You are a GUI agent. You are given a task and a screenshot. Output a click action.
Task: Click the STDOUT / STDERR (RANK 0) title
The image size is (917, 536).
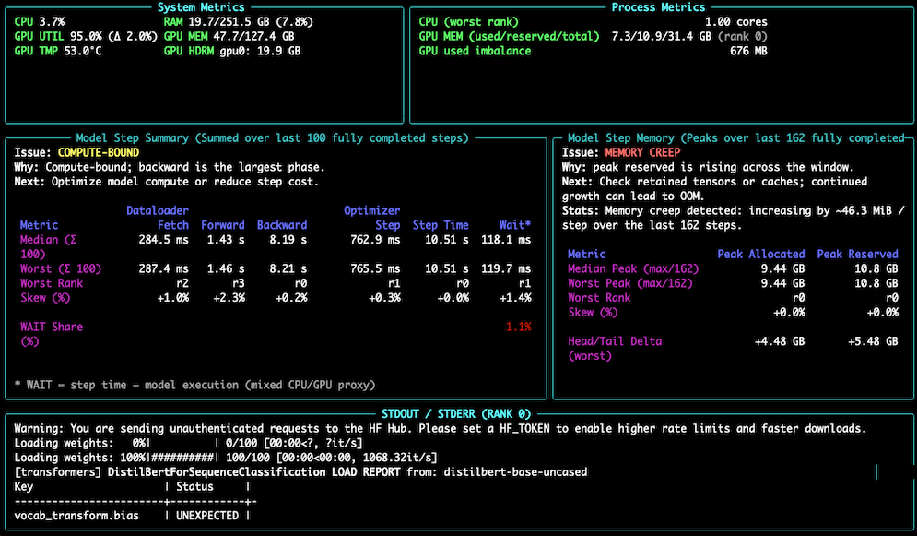456,414
